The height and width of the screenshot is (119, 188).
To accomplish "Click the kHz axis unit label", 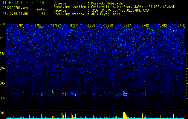I will coord(3,24).
